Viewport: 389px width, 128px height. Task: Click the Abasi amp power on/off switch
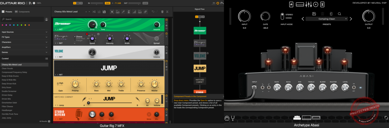tap(354, 88)
